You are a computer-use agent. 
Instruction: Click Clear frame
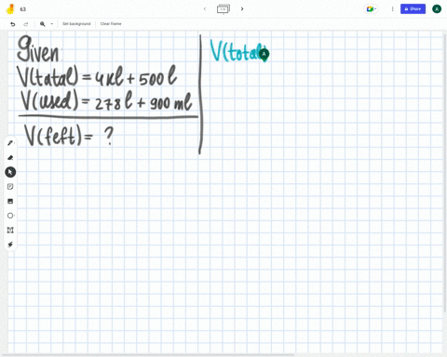point(111,24)
